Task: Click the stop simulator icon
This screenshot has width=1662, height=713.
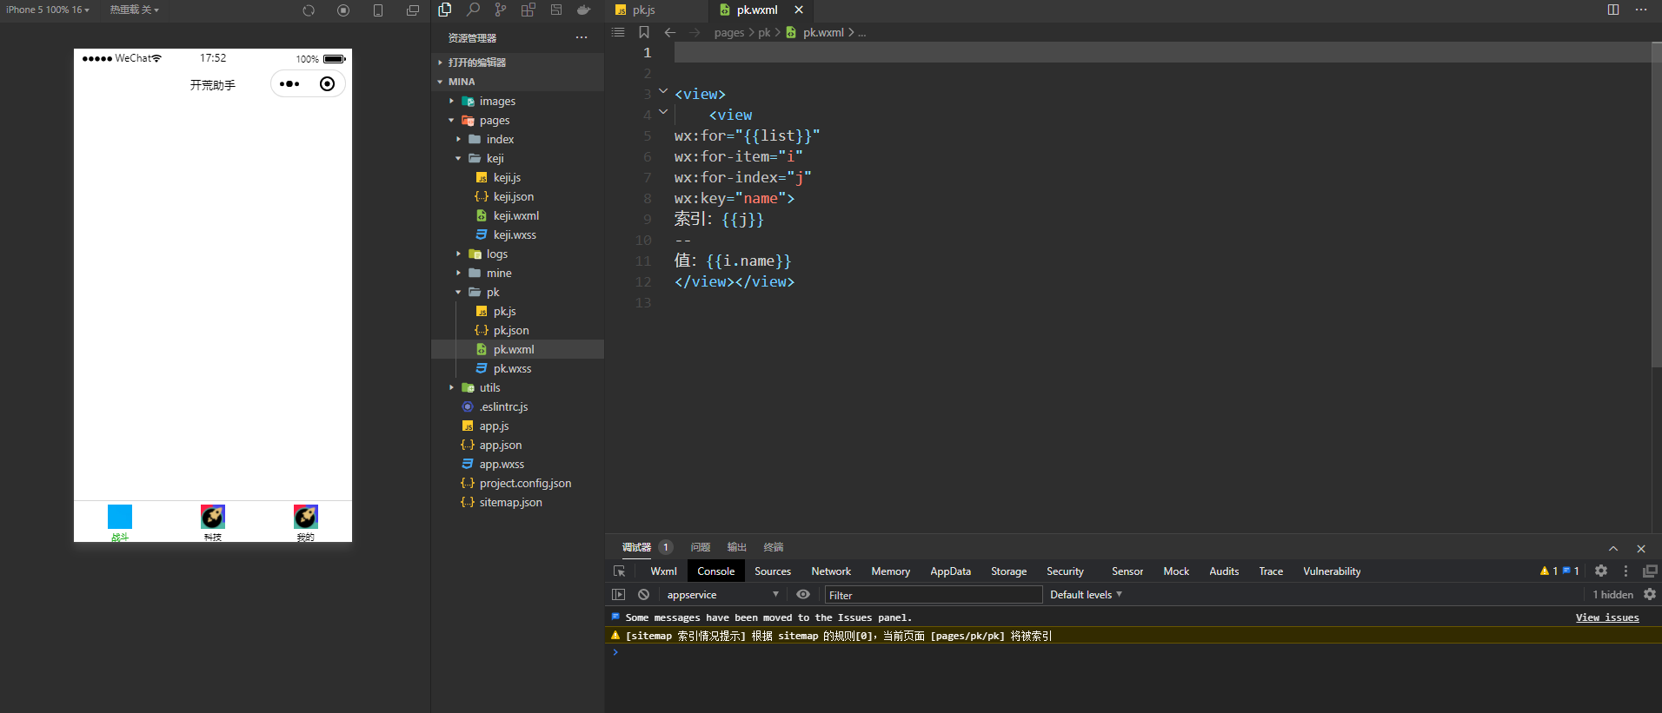Action: (x=343, y=10)
